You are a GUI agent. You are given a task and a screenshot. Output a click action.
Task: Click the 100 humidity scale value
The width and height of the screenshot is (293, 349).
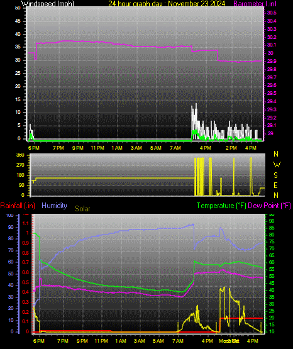[10, 215]
